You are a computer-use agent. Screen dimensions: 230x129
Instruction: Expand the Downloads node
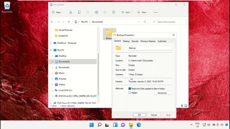52,67
